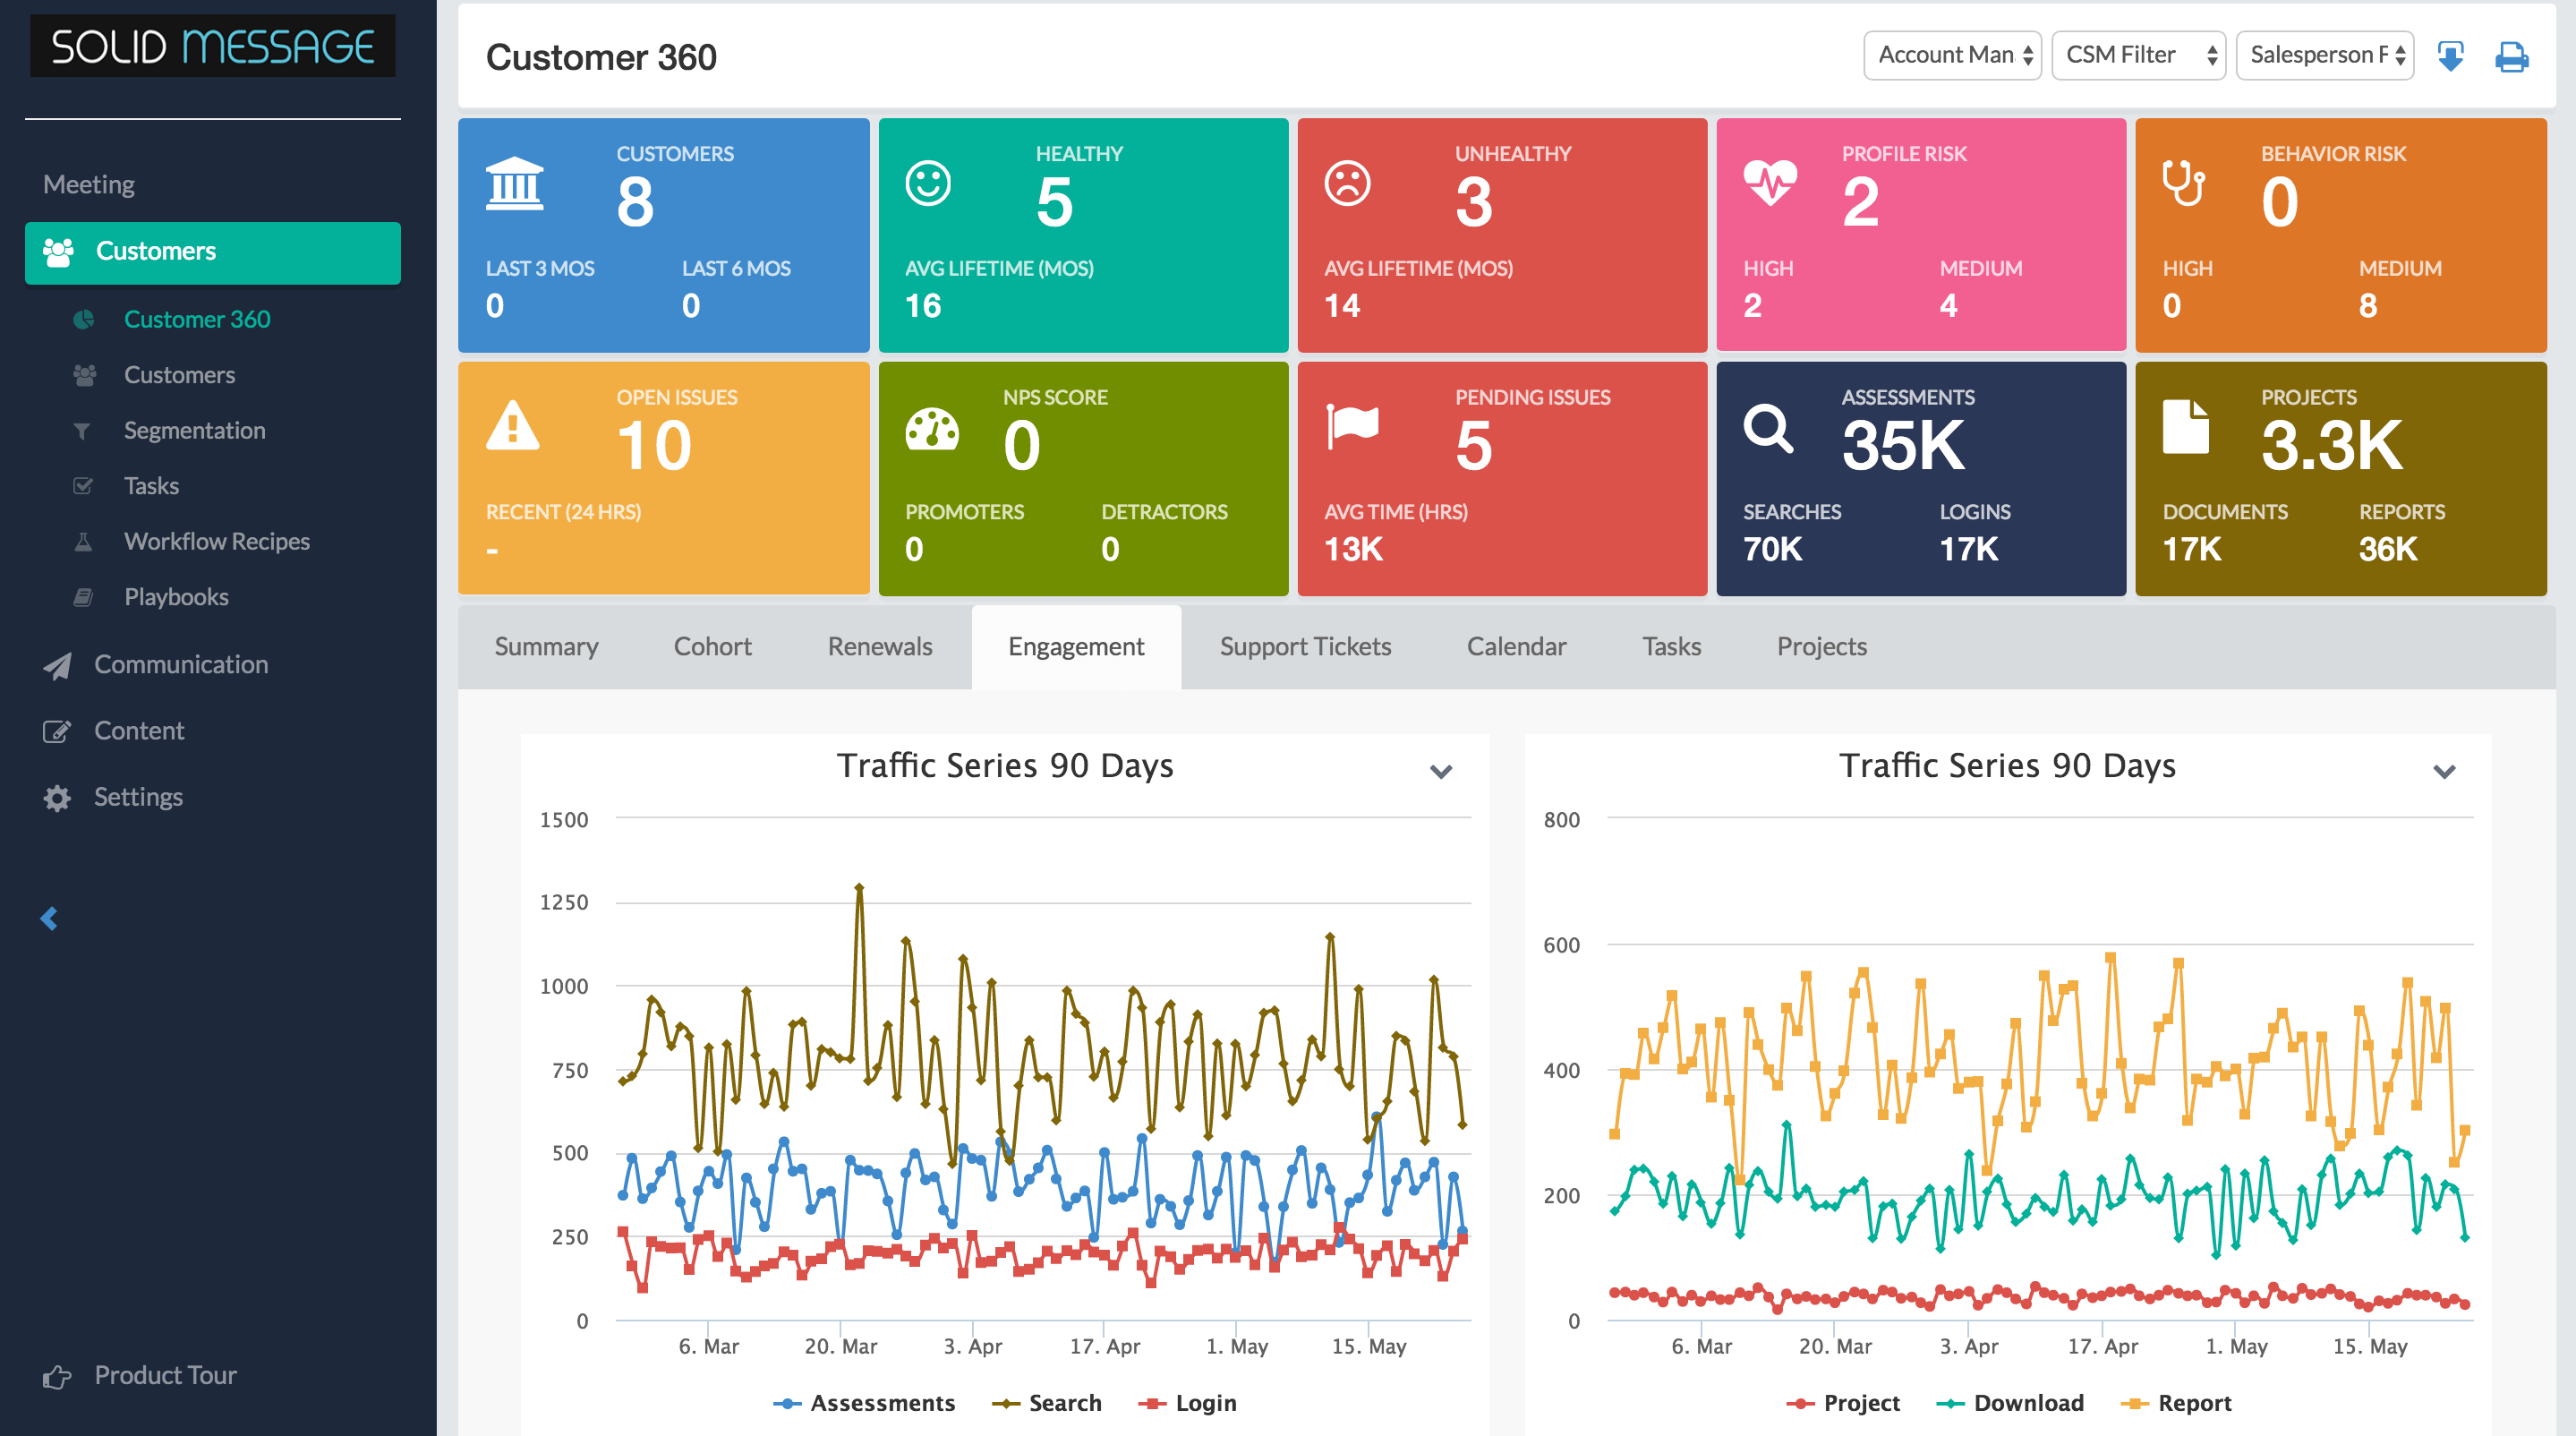
Task: Click the Solid Message logo
Action: 213,47
